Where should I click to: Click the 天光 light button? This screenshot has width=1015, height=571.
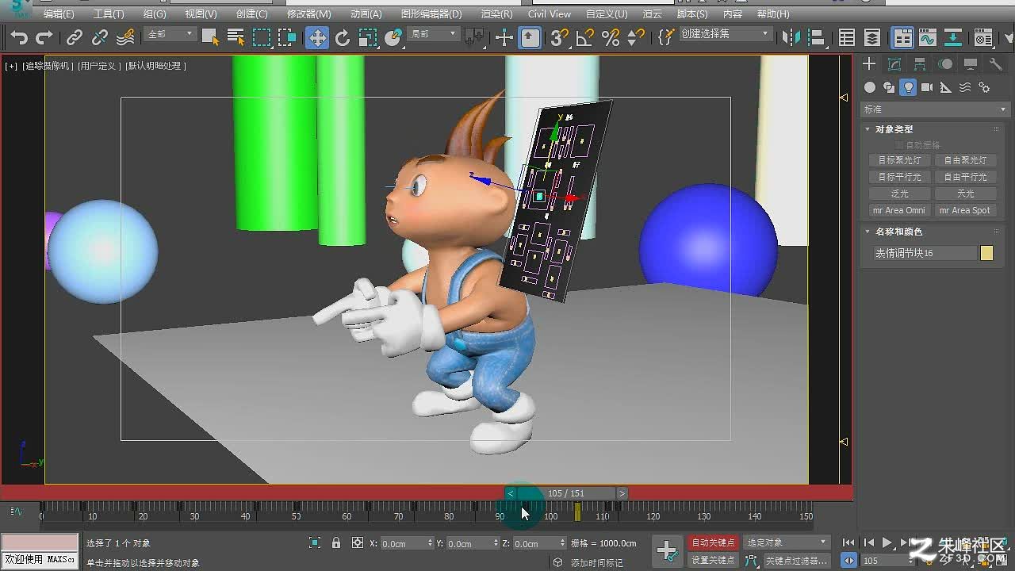[x=966, y=194]
